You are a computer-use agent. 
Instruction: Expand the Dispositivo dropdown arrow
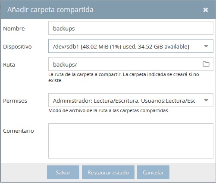pos(206,46)
